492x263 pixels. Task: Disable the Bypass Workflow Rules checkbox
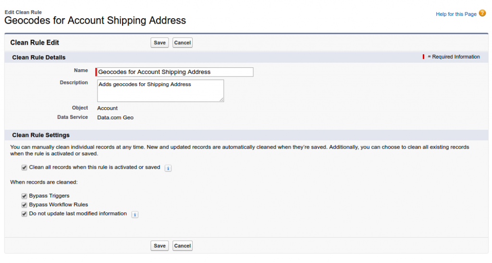click(24, 205)
